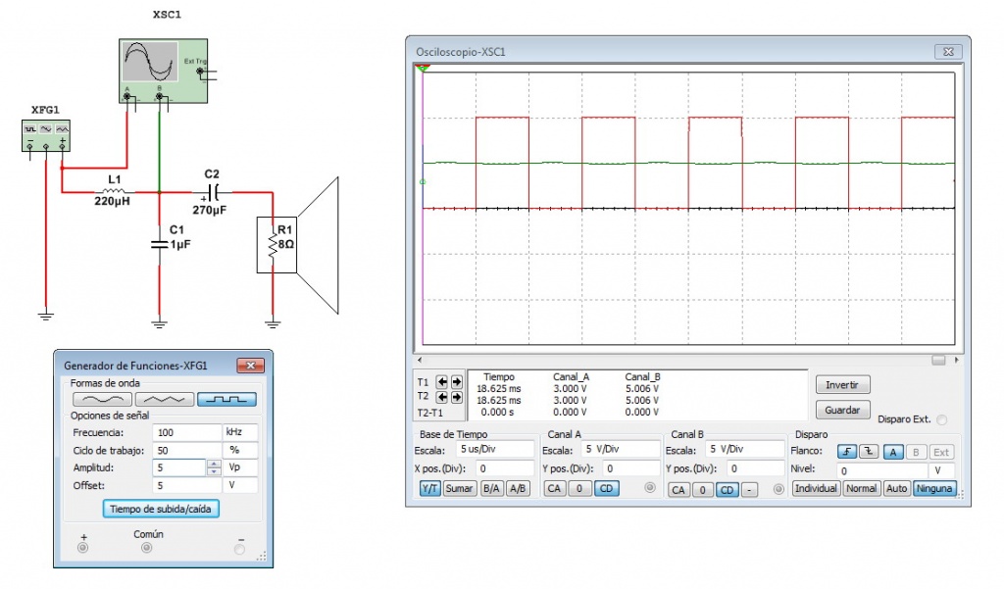The width and height of the screenshot is (1004, 589).
Task: Open the kHz frequency unit selector
Action: click(240, 432)
